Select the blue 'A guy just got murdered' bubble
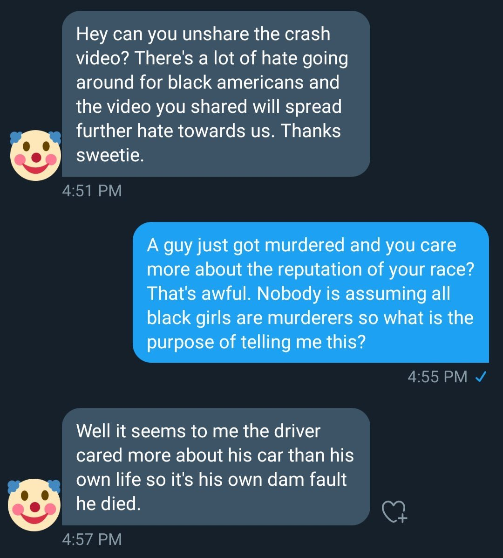503x558 pixels. 311,293
